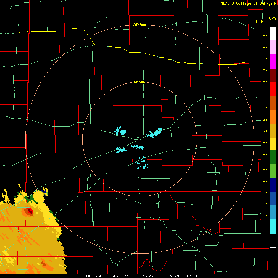This screenshot has height=278, width=278.
Task: Click the [K FT] units label
Action: pyautogui.click(x=261, y=21)
